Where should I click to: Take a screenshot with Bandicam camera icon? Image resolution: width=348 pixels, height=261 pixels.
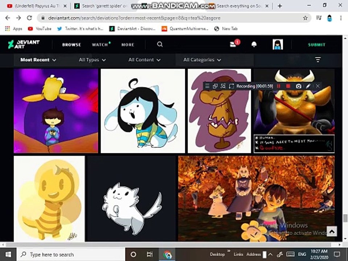tap(298, 86)
